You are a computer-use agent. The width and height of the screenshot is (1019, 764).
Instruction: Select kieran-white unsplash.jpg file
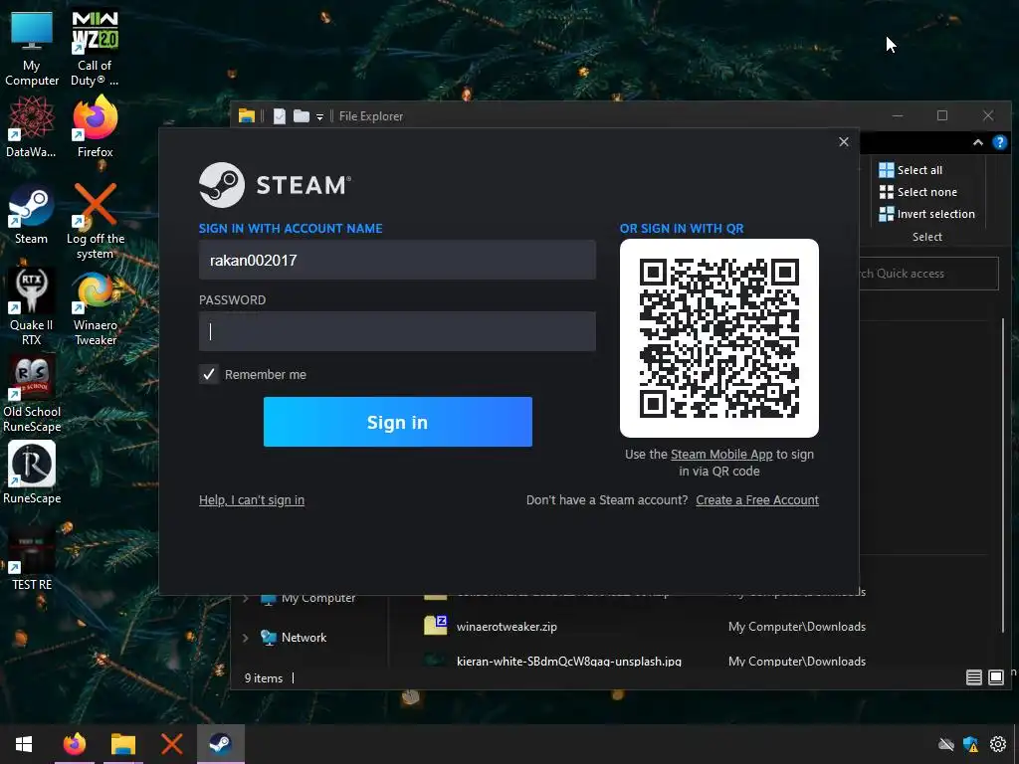coord(568,661)
